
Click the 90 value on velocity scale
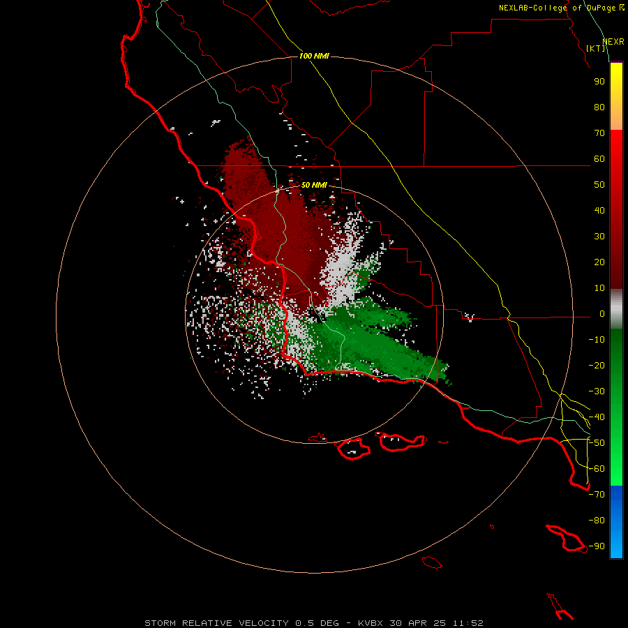599,82
